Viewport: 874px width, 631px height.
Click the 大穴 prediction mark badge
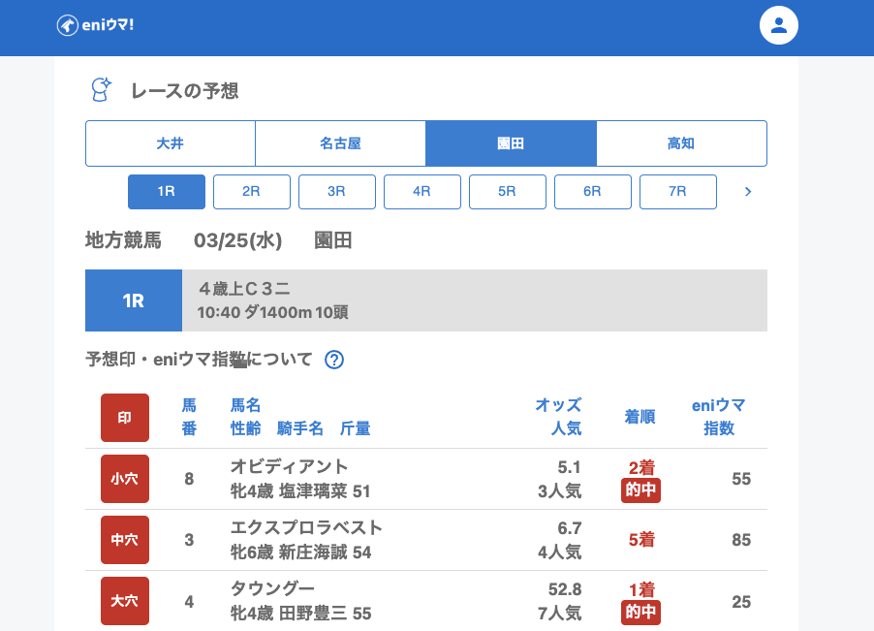125,601
